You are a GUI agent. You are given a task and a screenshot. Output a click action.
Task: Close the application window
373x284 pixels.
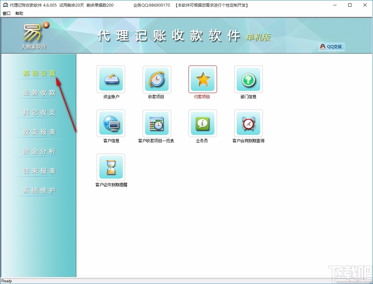click(365, 5)
